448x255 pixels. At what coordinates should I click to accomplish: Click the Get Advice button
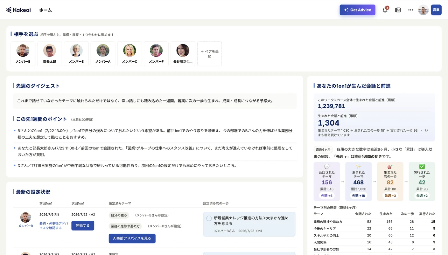coord(357,10)
